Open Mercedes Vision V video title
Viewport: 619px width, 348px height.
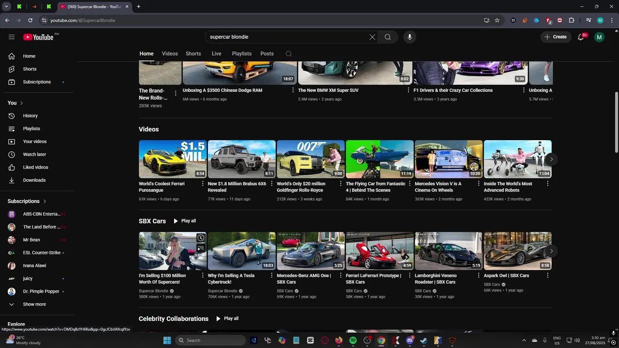click(438, 187)
